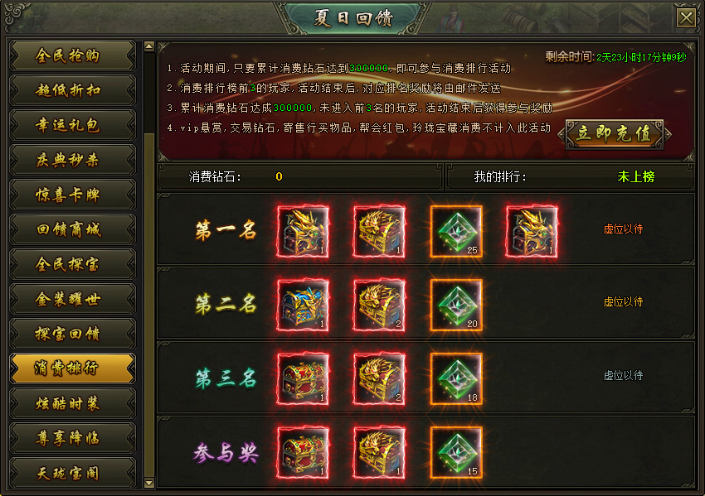
Task: Select the 惊喜卡牌 sidebar tab
Action: [72, 195]
